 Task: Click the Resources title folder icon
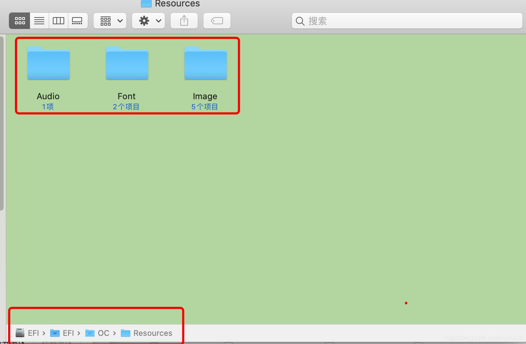pos(146,4)
